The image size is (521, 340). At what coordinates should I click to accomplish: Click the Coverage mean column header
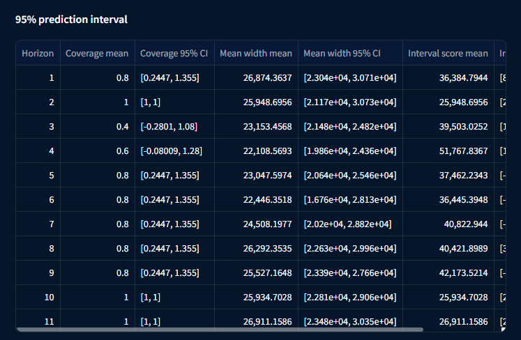pyautogui.click(x=98, y=53)
